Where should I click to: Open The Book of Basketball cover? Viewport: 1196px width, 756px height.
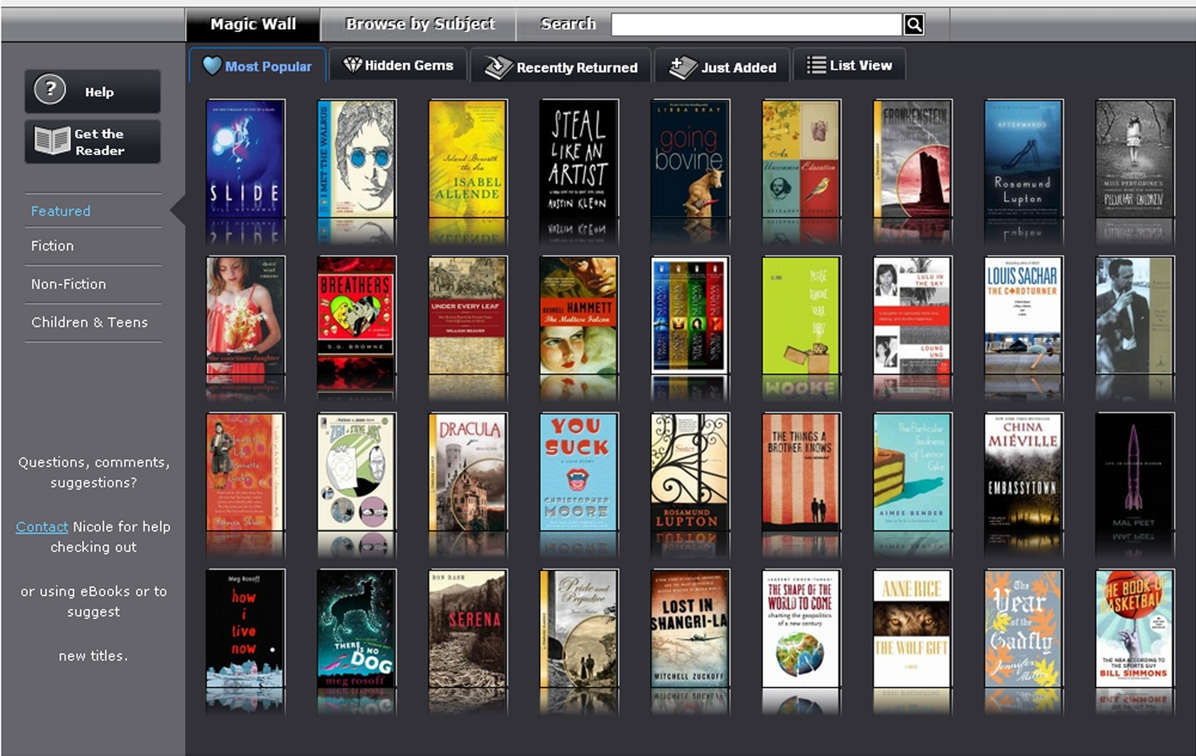pyautogui.click(x=1135, y=629)
